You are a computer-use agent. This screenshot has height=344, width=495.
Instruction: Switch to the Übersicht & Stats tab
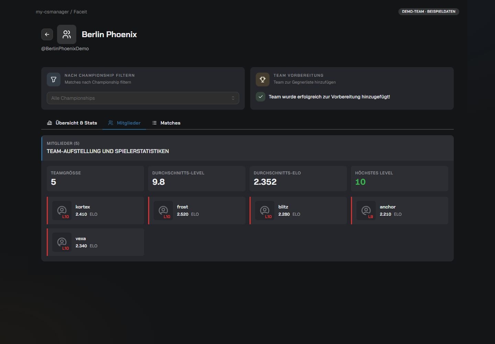point(72,123)
